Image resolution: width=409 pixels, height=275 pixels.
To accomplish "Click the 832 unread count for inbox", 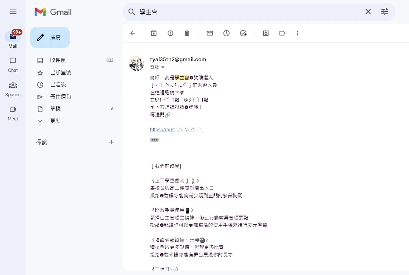I will click(x=110, y=60).
